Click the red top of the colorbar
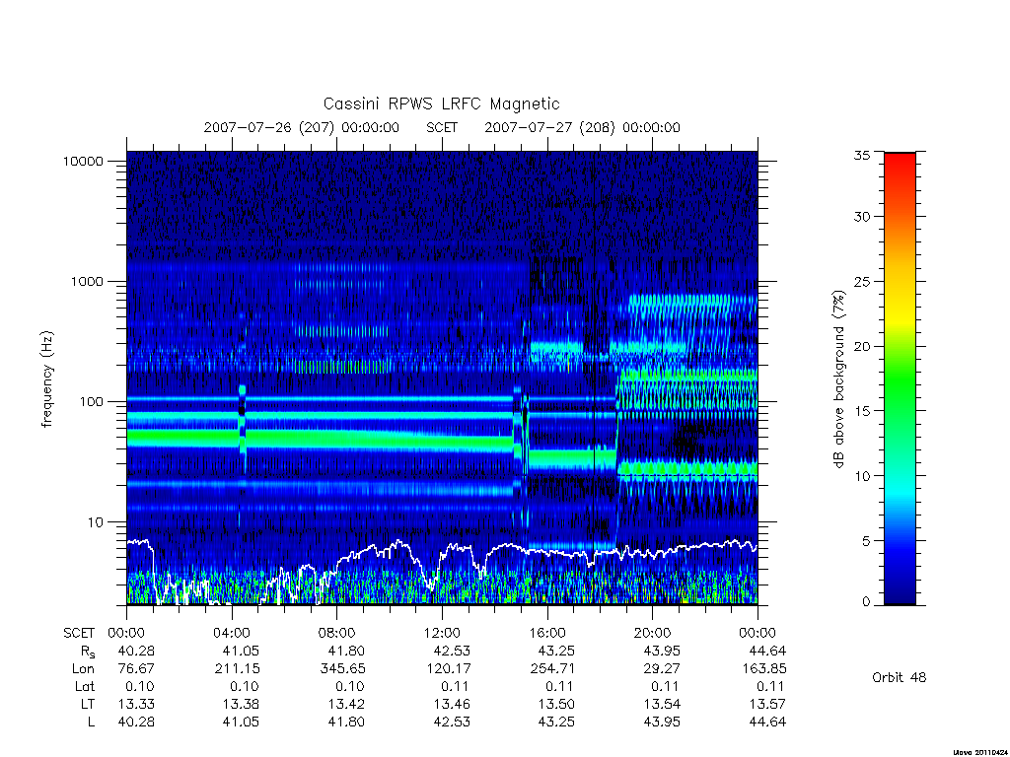1010x757 pixels. coord(900,165)
